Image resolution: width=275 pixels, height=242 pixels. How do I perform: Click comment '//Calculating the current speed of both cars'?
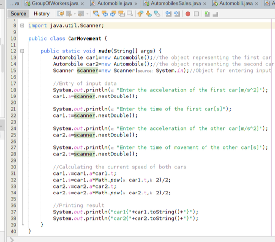click(x=120, y=167)
